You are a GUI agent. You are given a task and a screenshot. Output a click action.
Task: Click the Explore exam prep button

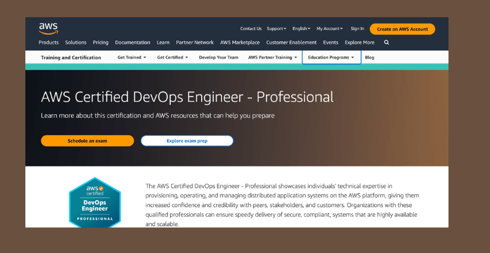pos(187,141)
